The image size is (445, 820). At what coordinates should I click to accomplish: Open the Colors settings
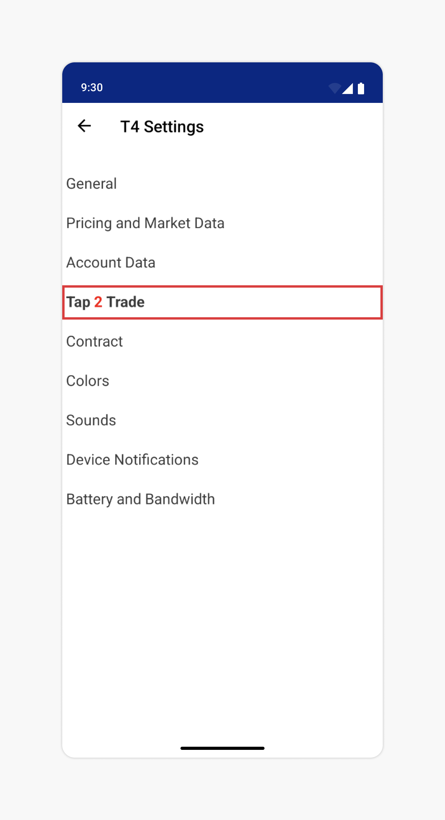coord(88,381)
